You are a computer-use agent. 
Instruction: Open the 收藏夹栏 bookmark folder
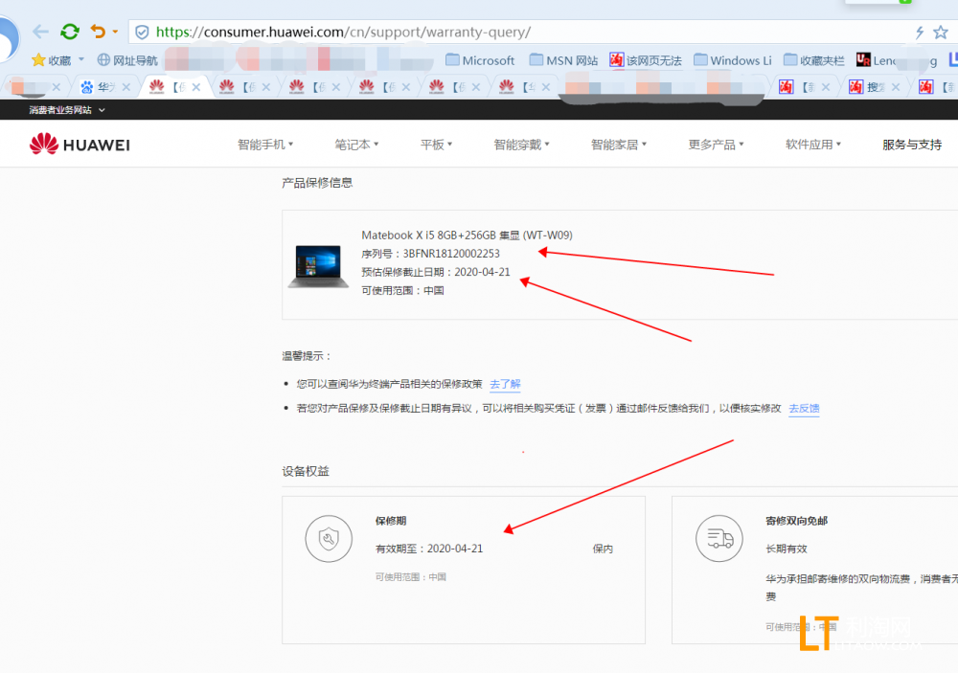[x=813, y=60]
